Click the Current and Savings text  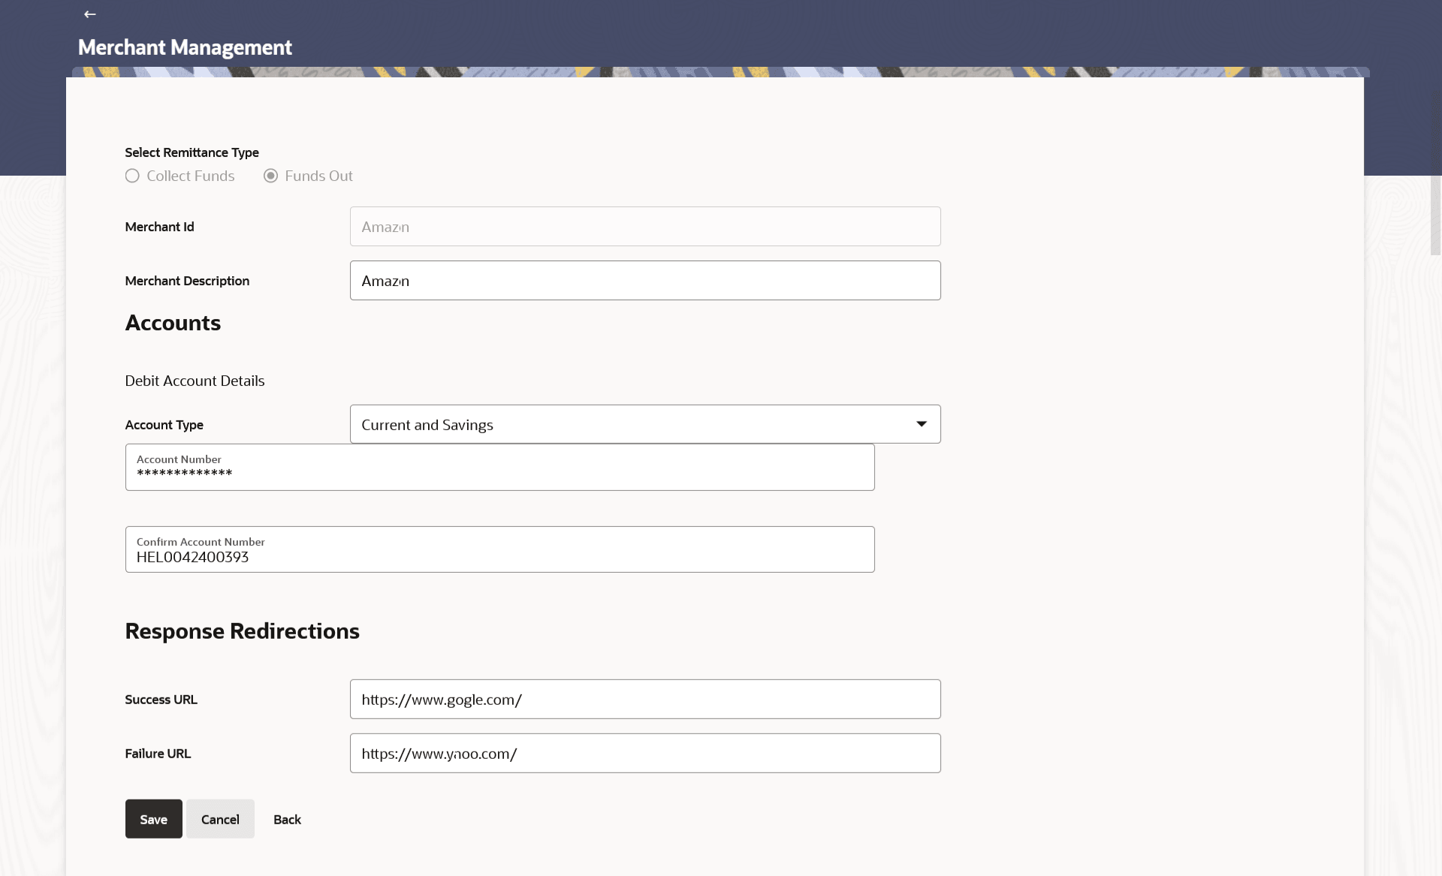[x=427, y=425]
